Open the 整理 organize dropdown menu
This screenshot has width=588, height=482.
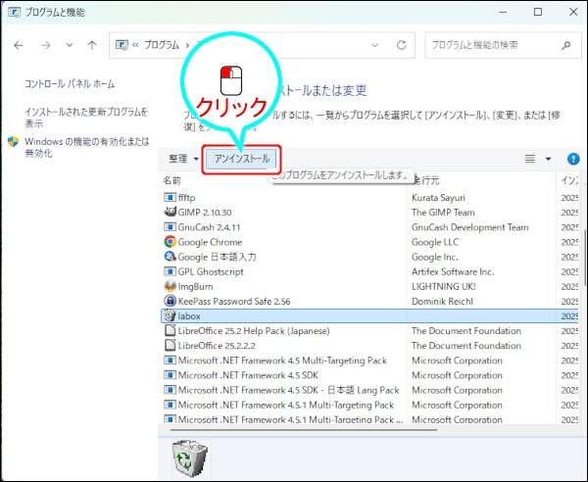tap(183, 159)
